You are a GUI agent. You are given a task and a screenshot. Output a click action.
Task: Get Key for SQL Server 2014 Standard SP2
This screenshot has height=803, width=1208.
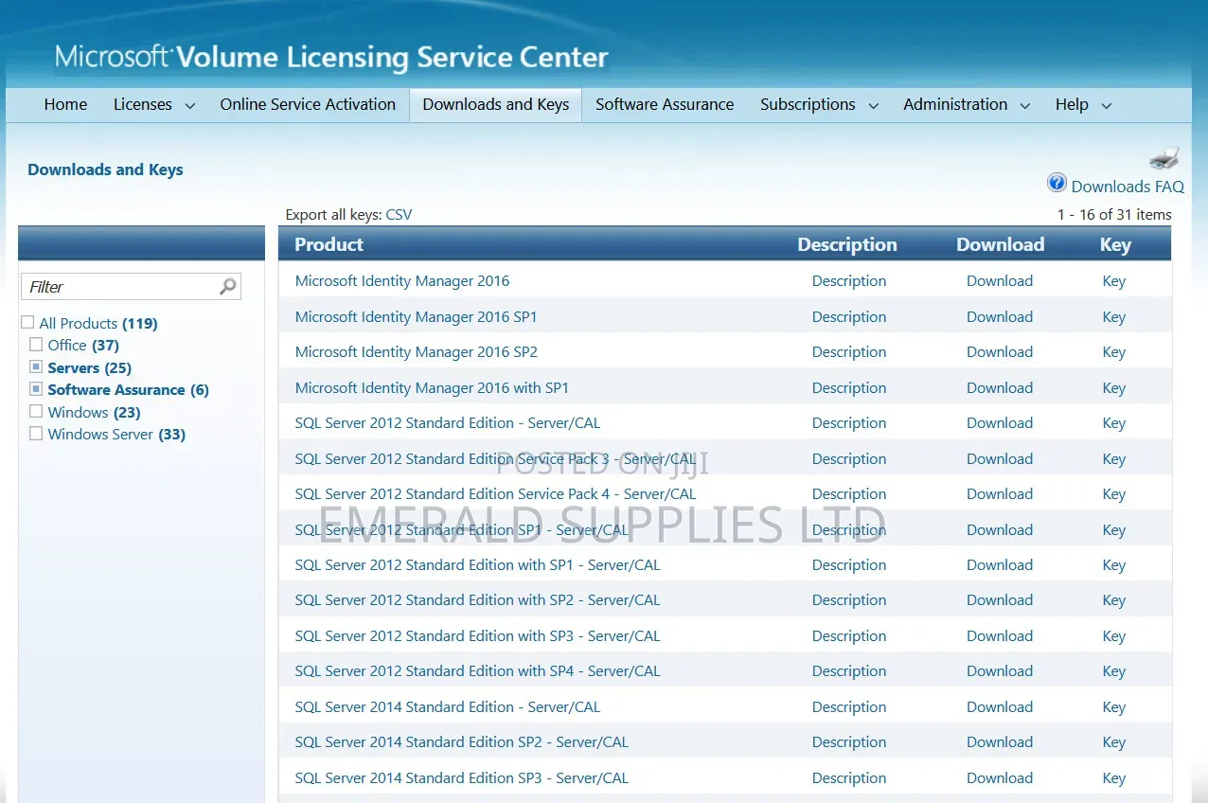pos(1114,741)
